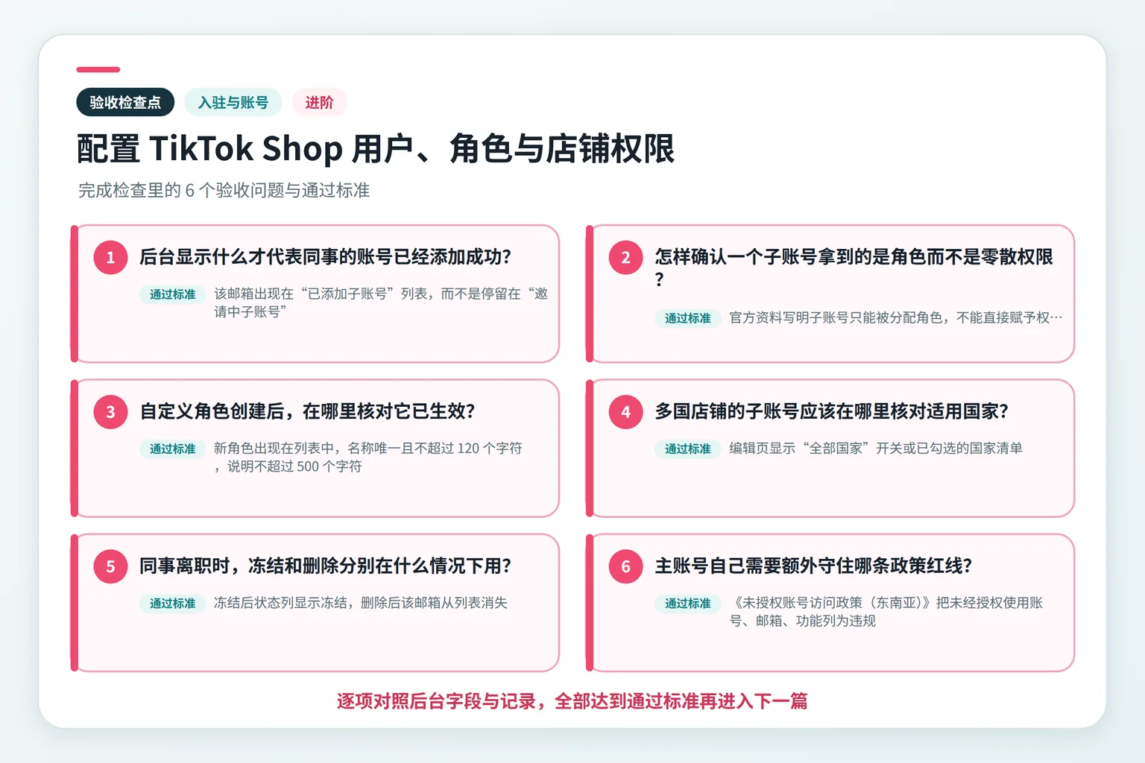1145x763 pixels.
Task: Click question 后台显示什么才代表同事的账号已经添加成功?
Action: point(326,257)
